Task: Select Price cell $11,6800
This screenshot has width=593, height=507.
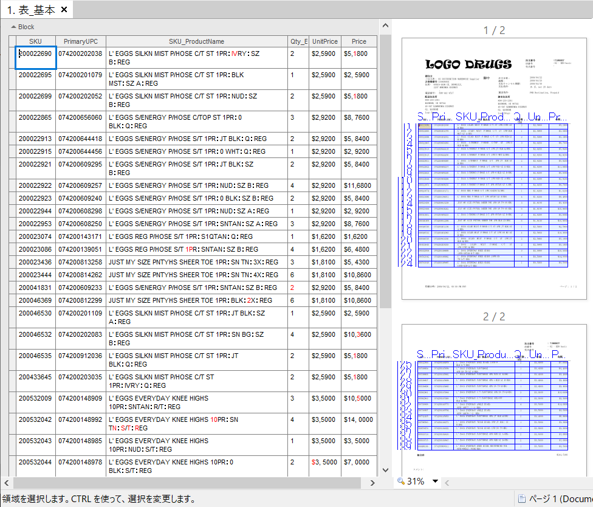Action: tap(358, 185)
